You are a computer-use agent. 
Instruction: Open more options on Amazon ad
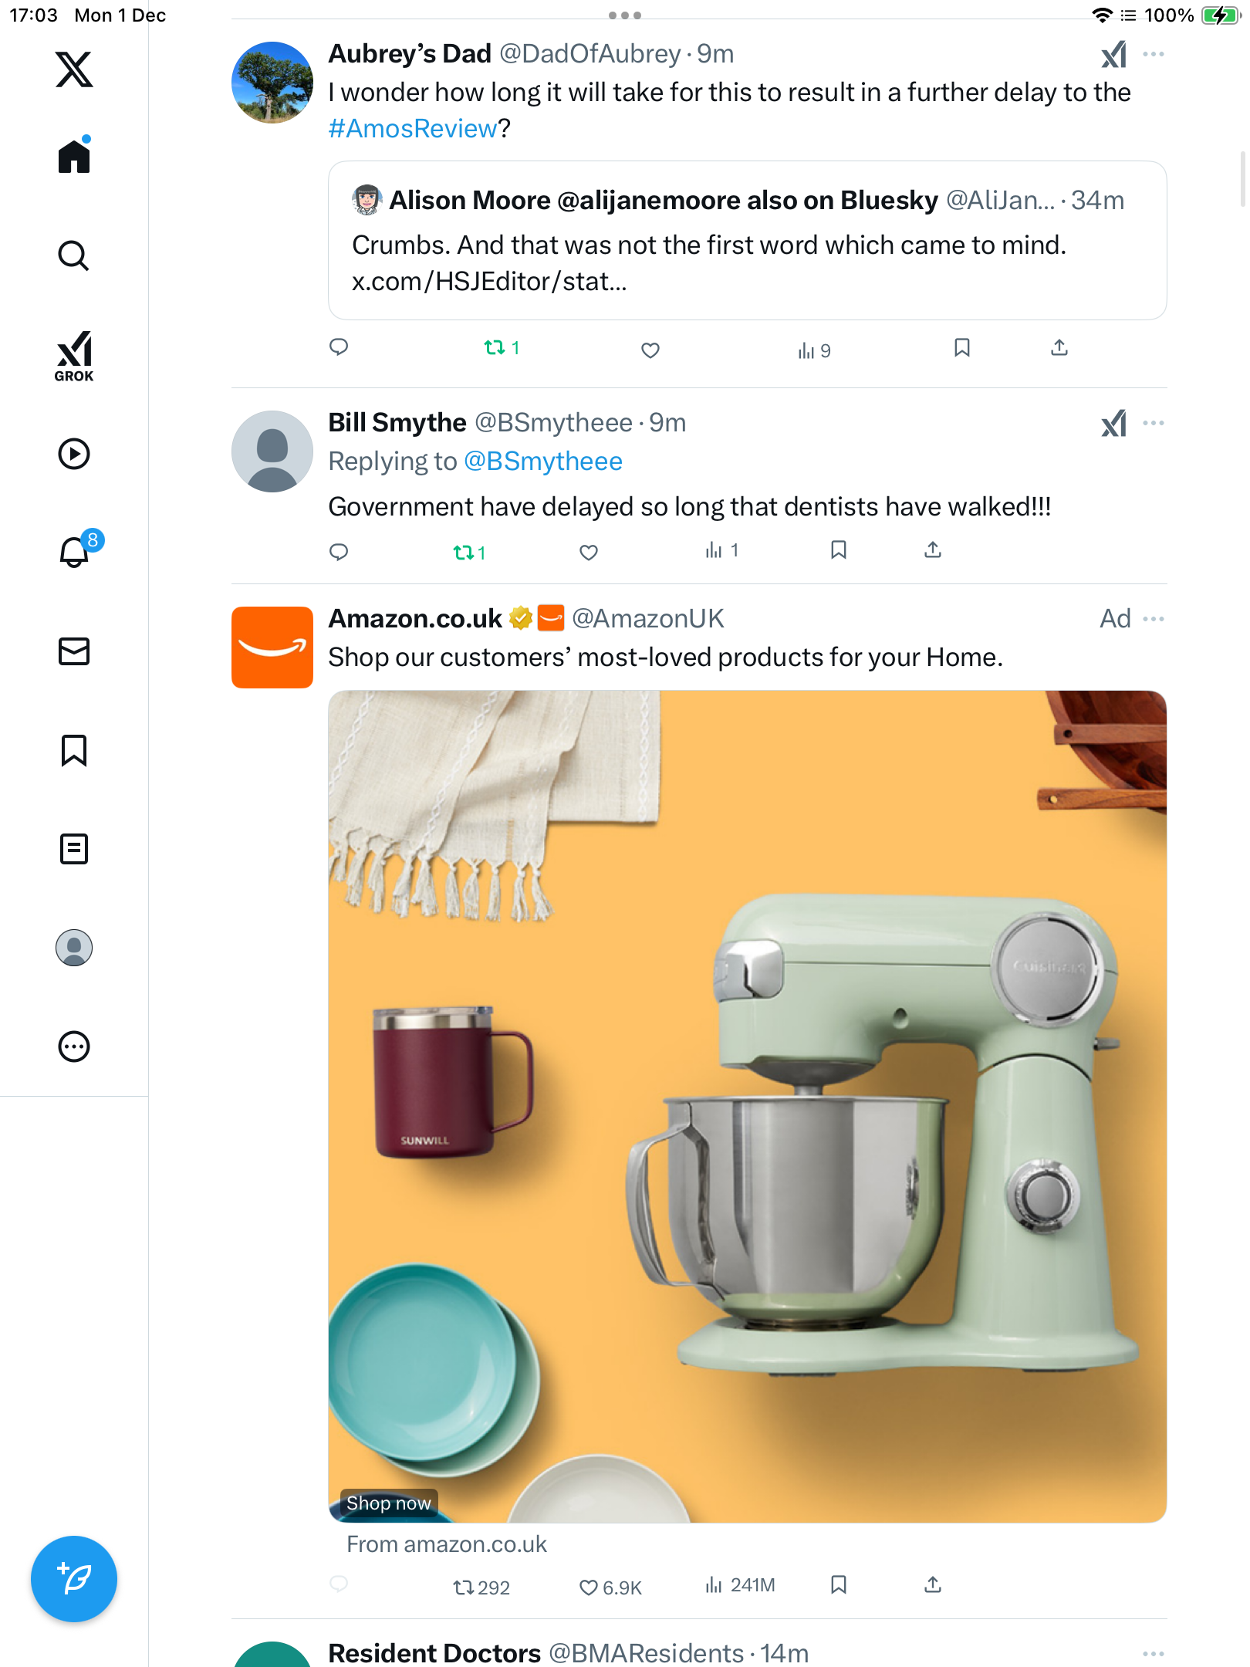tap(1154, 619)
